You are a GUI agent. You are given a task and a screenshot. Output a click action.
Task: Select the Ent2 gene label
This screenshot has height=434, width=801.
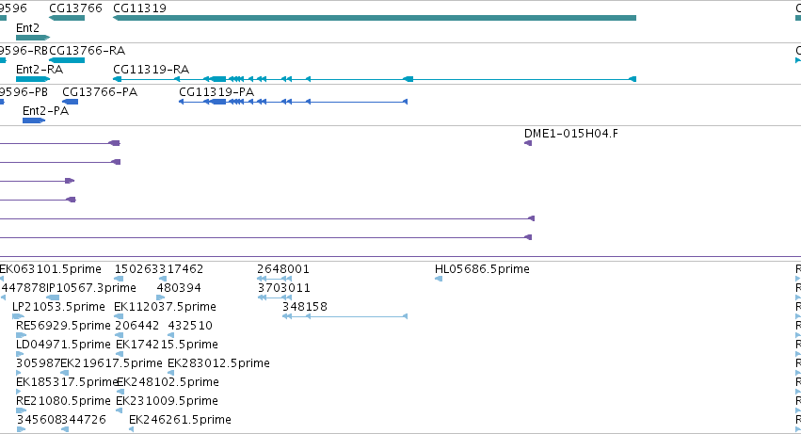[x=27, y=28]
